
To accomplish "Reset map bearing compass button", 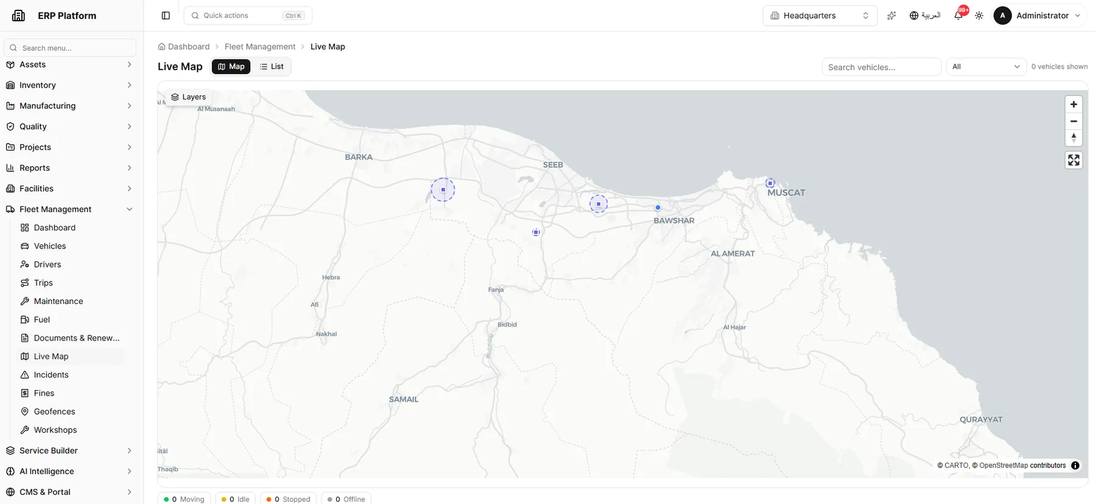I will pyautogui.click(x=1073, y=138).
